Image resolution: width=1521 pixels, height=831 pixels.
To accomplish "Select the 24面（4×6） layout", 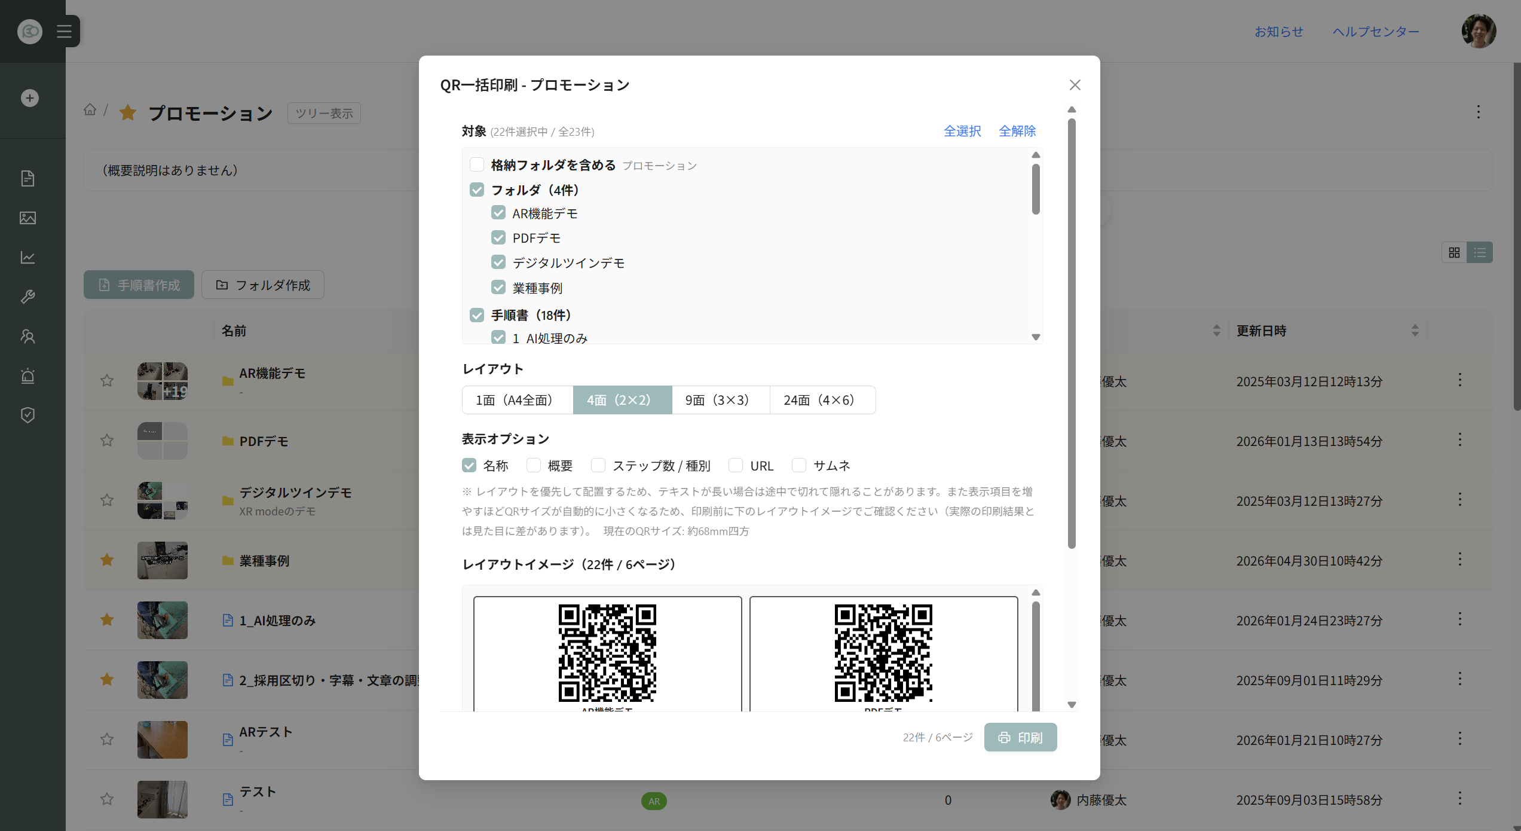I will pyautogui.click(x=822, y=400).
